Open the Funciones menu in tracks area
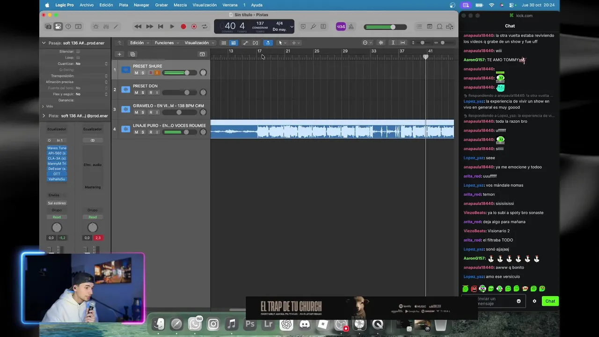 coord(167,43)
